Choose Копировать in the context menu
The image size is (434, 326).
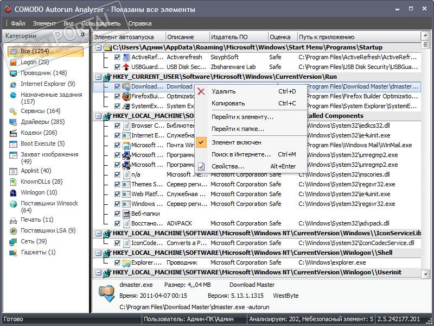[251, 103]
